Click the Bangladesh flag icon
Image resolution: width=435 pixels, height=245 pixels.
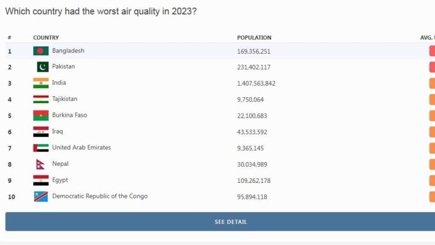41,51
